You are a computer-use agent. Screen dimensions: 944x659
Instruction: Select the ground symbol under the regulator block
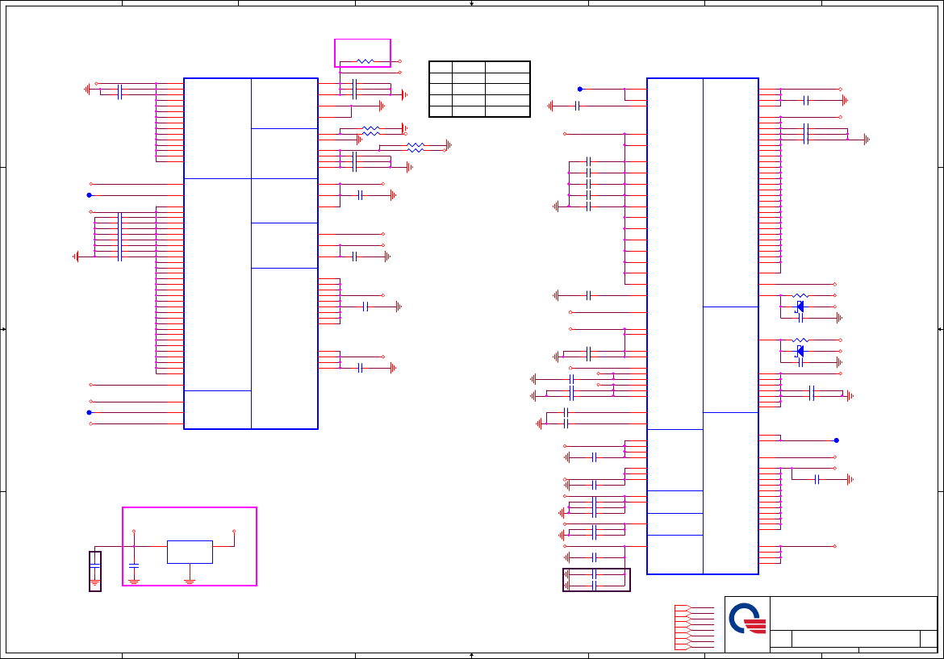(190, 582)
